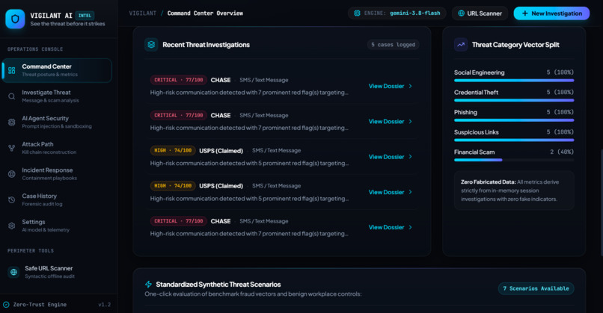The image size is (603, 313).
Task: Click the Suspicious Links progress bar
Action: tap(514, 140)
